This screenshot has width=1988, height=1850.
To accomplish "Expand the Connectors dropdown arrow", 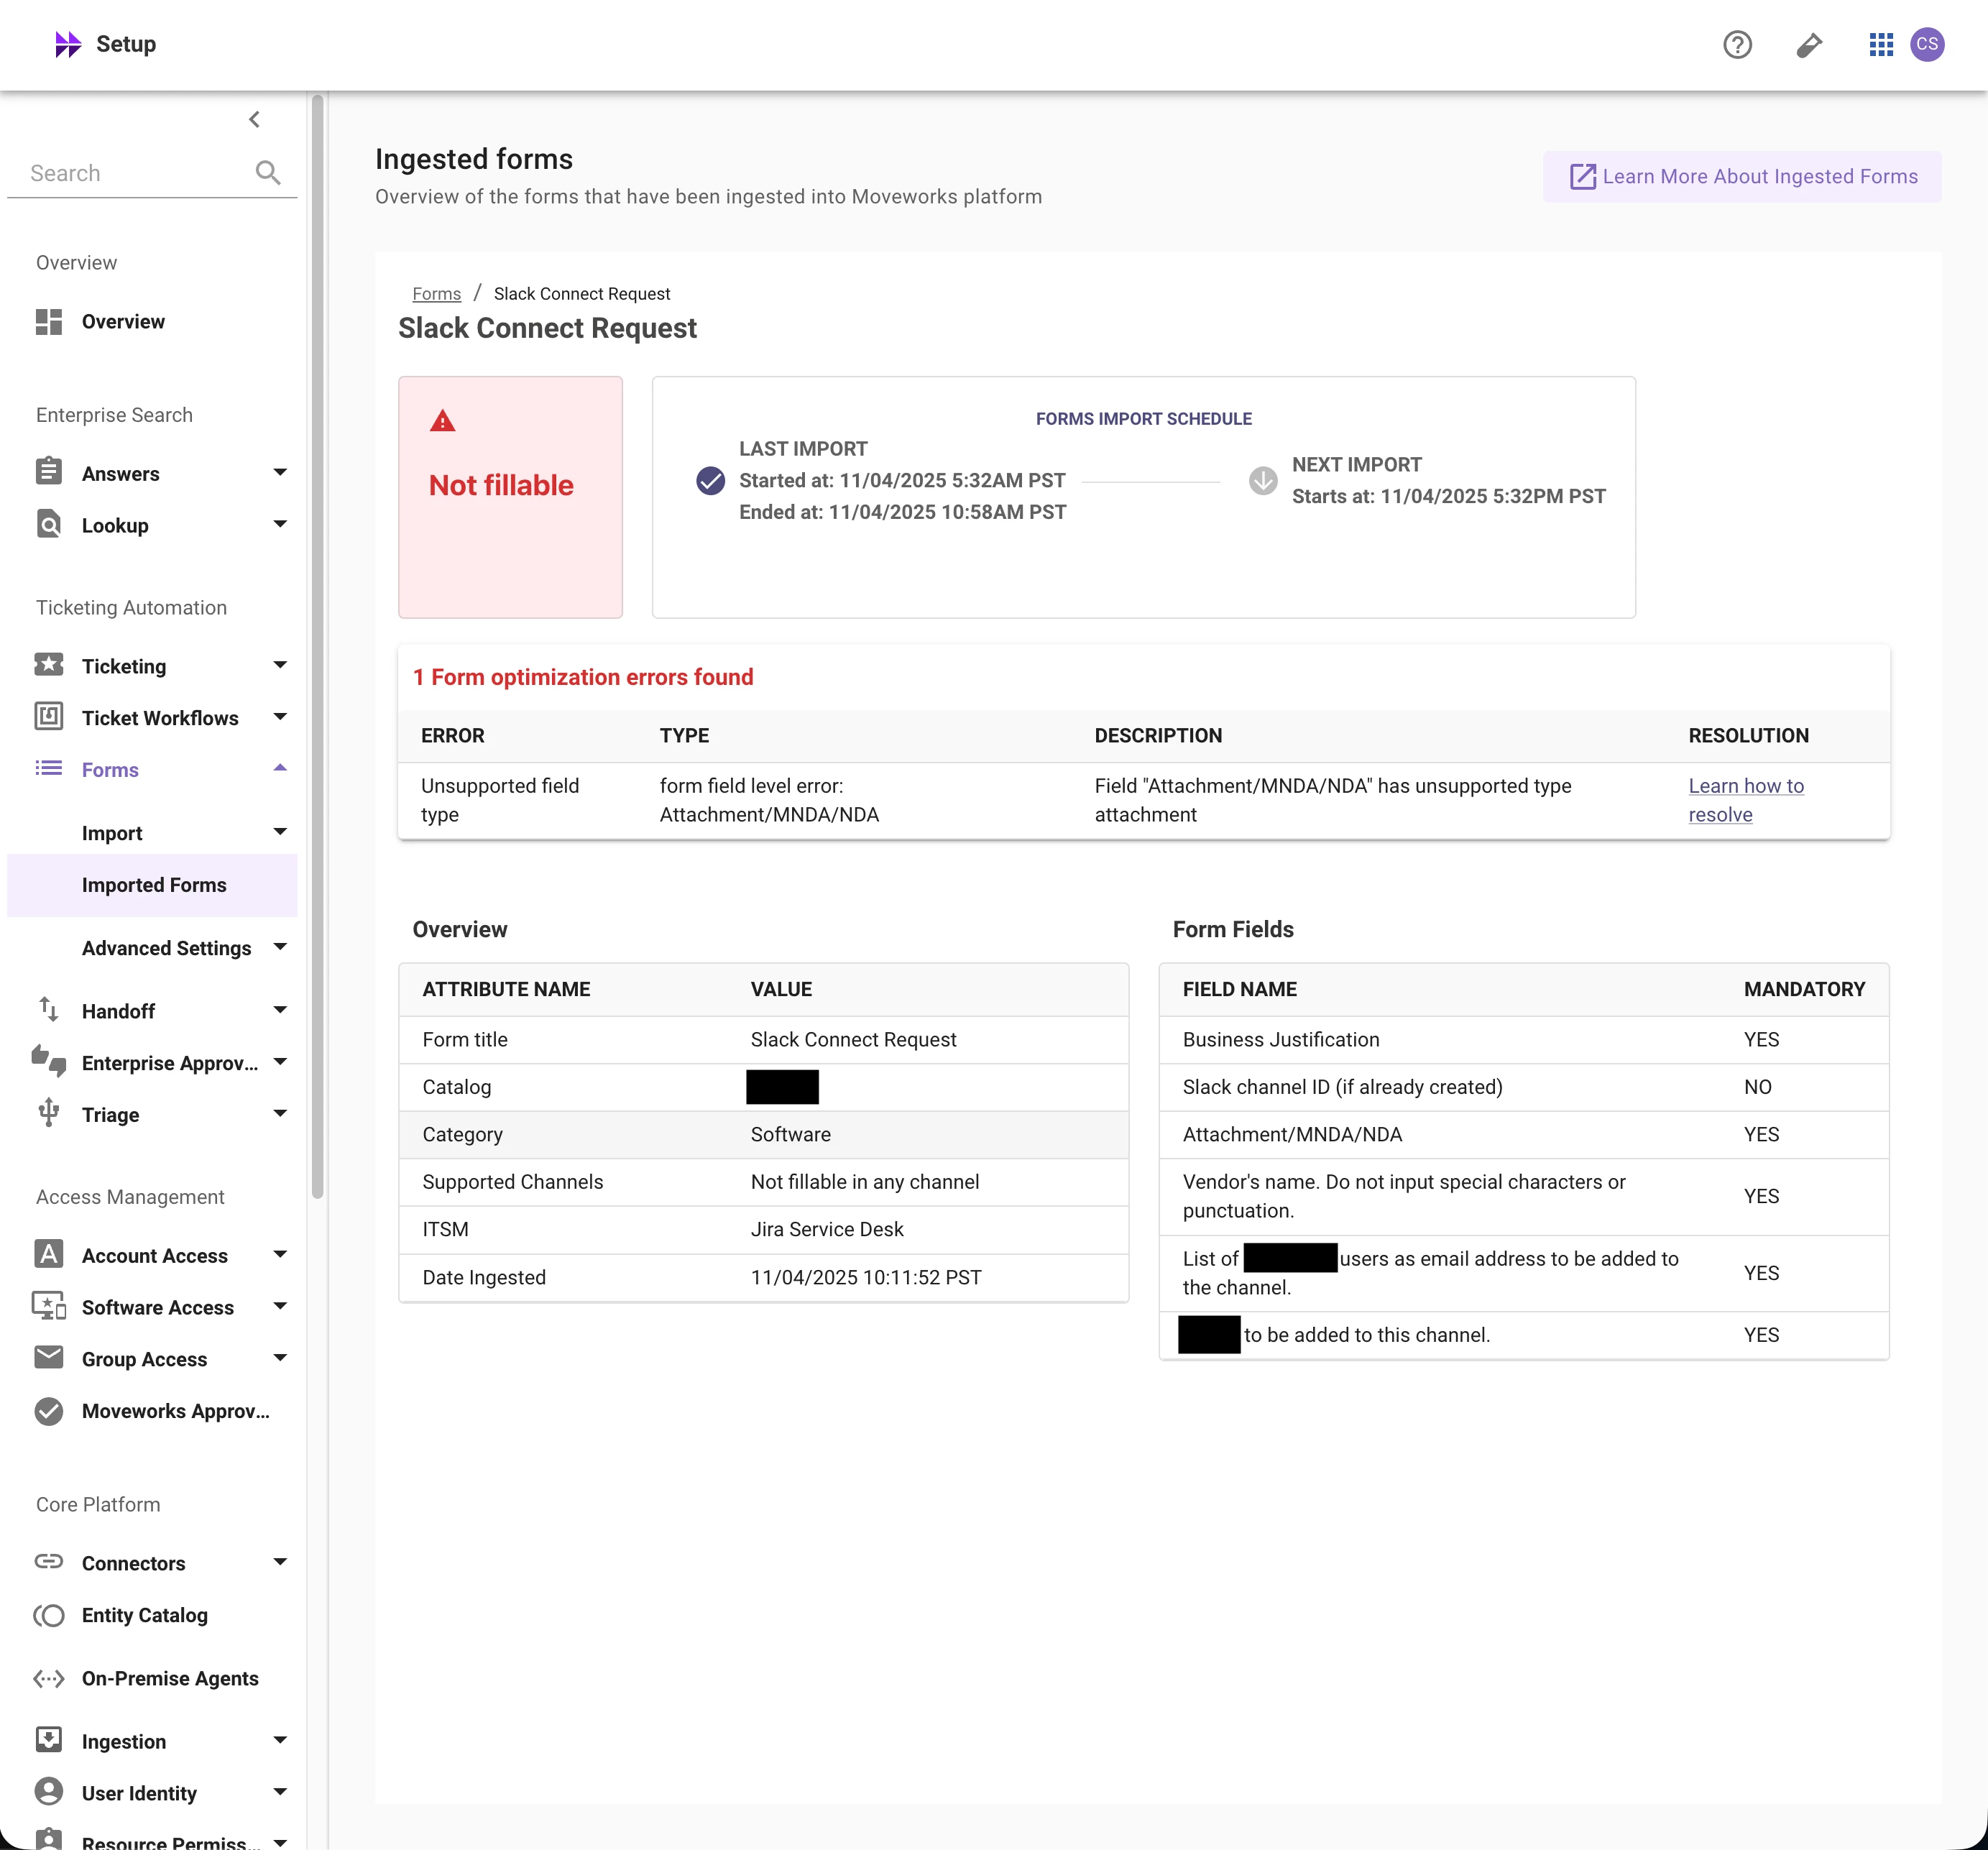I will tap(280, 1562).
